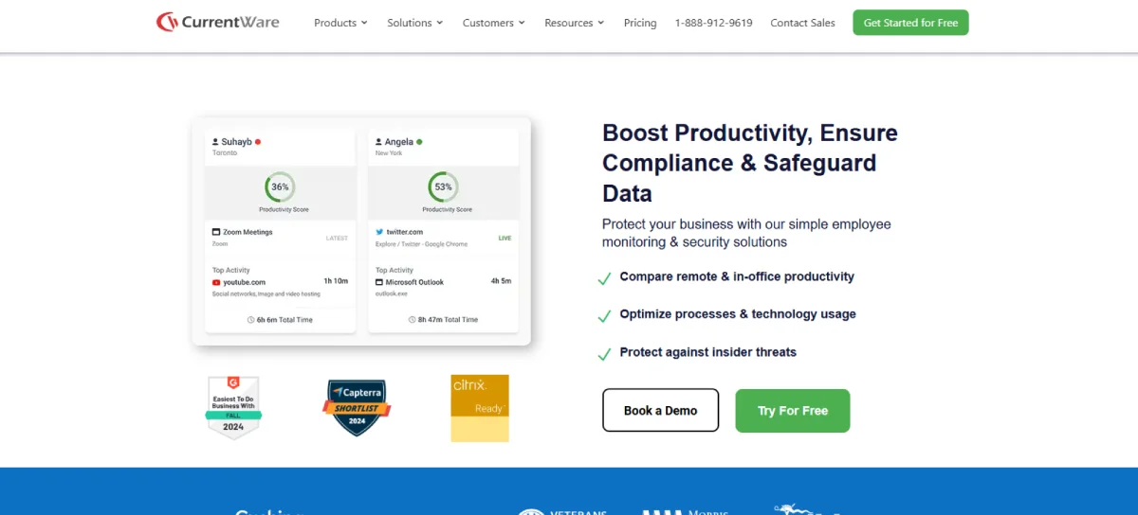
Task: Expand the Resources chevron arrow
Action: coord(601,23)
